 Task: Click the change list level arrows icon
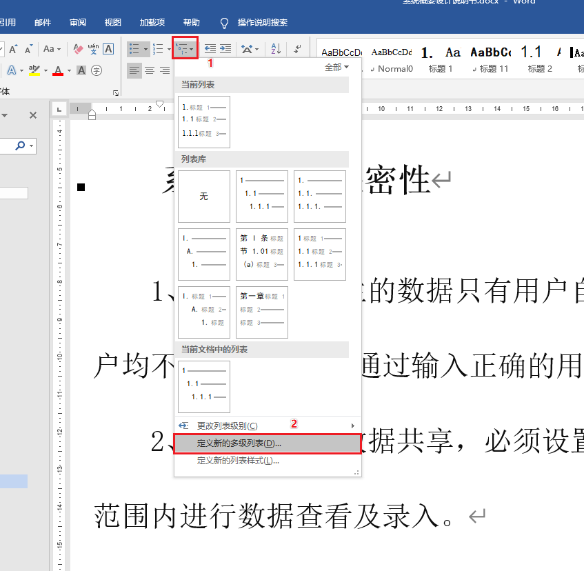(183, 425)
